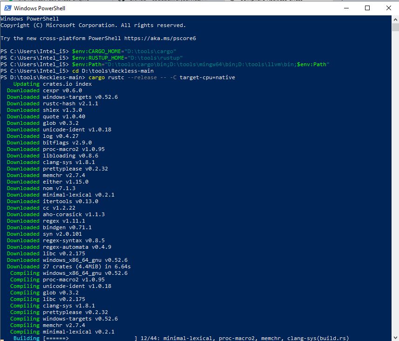Click the '$env:Path=' command line
This screenshot has height=341, width=399.
pos(165,64)
